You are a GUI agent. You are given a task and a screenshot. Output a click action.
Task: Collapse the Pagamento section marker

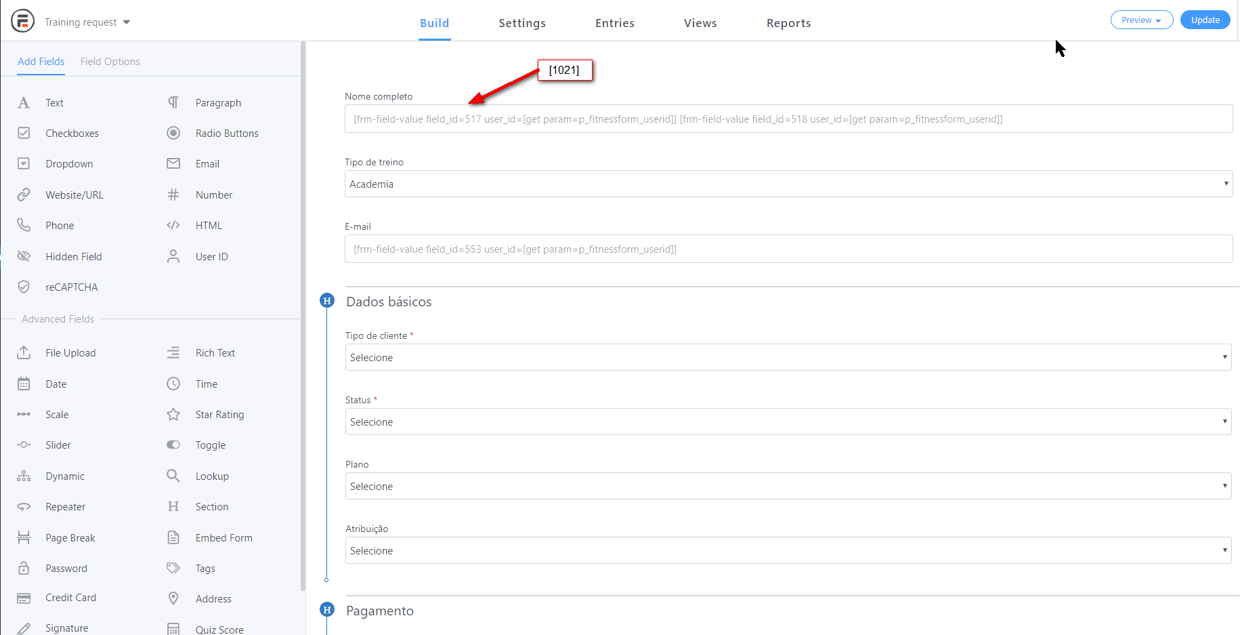[x=327, y=609]
